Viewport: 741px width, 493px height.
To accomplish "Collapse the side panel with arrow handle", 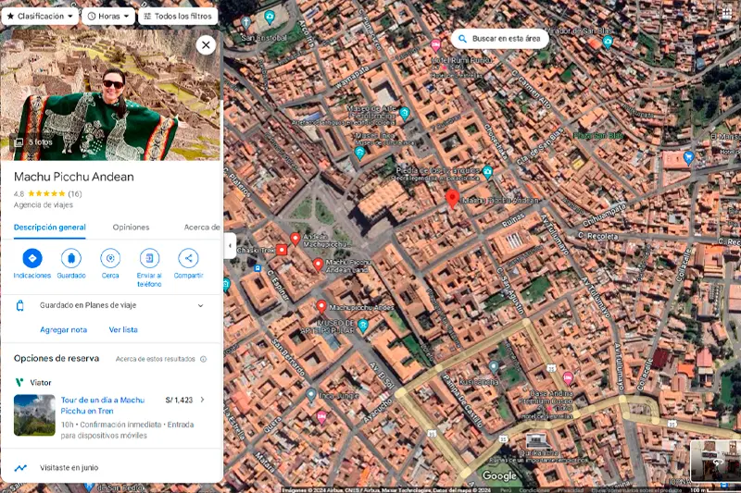I will tap(230, 246).
